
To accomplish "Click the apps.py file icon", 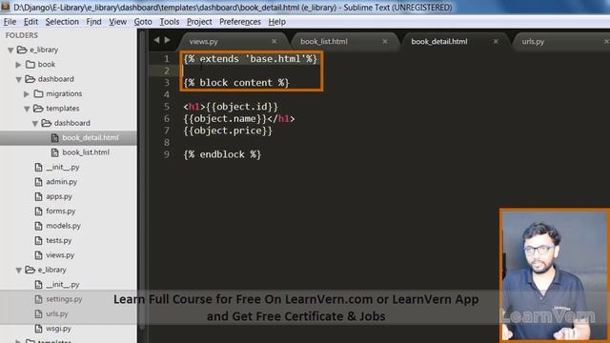I will tap(38, 196).
